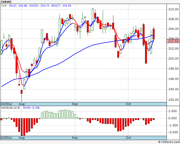Viewport: 180px width, 144px height.
Task: Click the 198.00 price axis label
Action: [x=173, y=69]
